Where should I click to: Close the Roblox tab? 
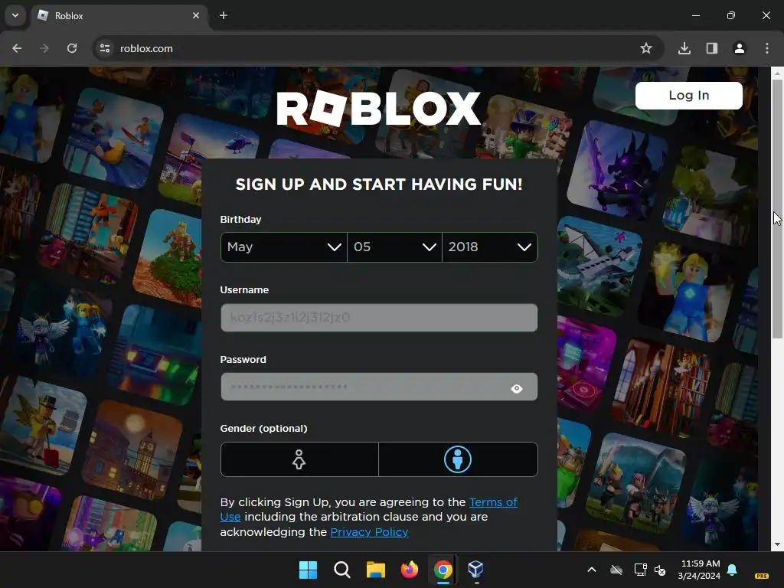[x=196, y=15]
